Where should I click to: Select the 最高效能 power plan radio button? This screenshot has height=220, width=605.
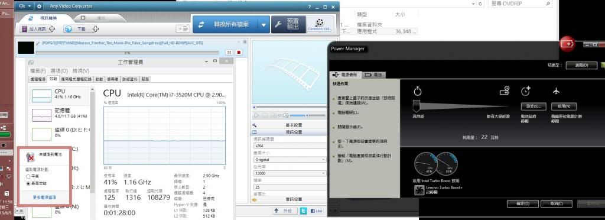pos(28,184)
